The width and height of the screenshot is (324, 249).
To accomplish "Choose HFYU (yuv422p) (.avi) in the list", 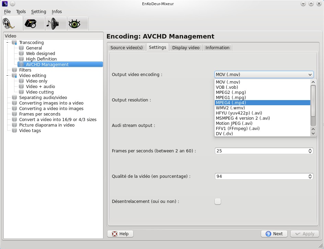I will (x=263, y=113).
